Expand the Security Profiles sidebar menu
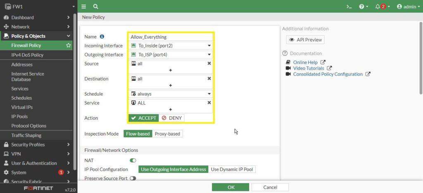This screenshot has height=193, width=423. click(x=36, y=145)
